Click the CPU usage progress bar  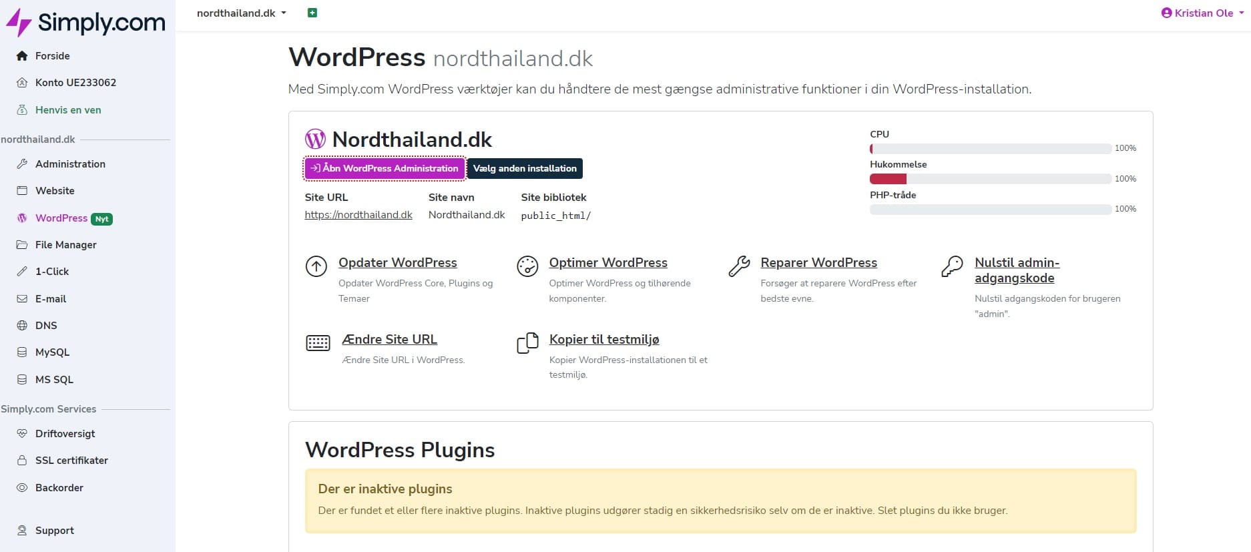tap(991, 149)
